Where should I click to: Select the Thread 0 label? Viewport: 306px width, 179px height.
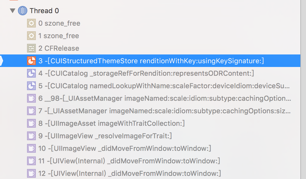(x=44, y=11)
